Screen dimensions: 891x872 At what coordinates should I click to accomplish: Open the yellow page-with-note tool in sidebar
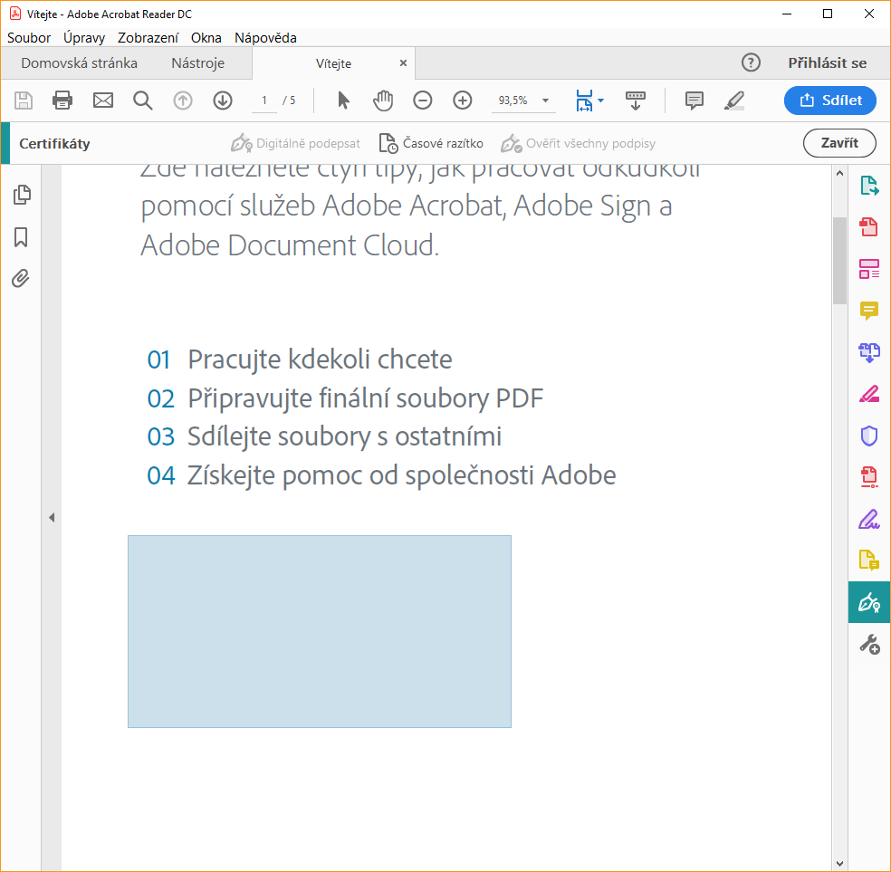[x=869, y=561]
